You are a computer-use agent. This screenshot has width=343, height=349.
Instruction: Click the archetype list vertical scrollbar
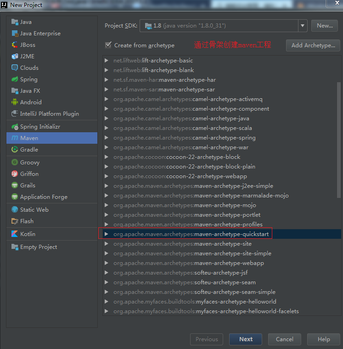click(x=339, y=140)
